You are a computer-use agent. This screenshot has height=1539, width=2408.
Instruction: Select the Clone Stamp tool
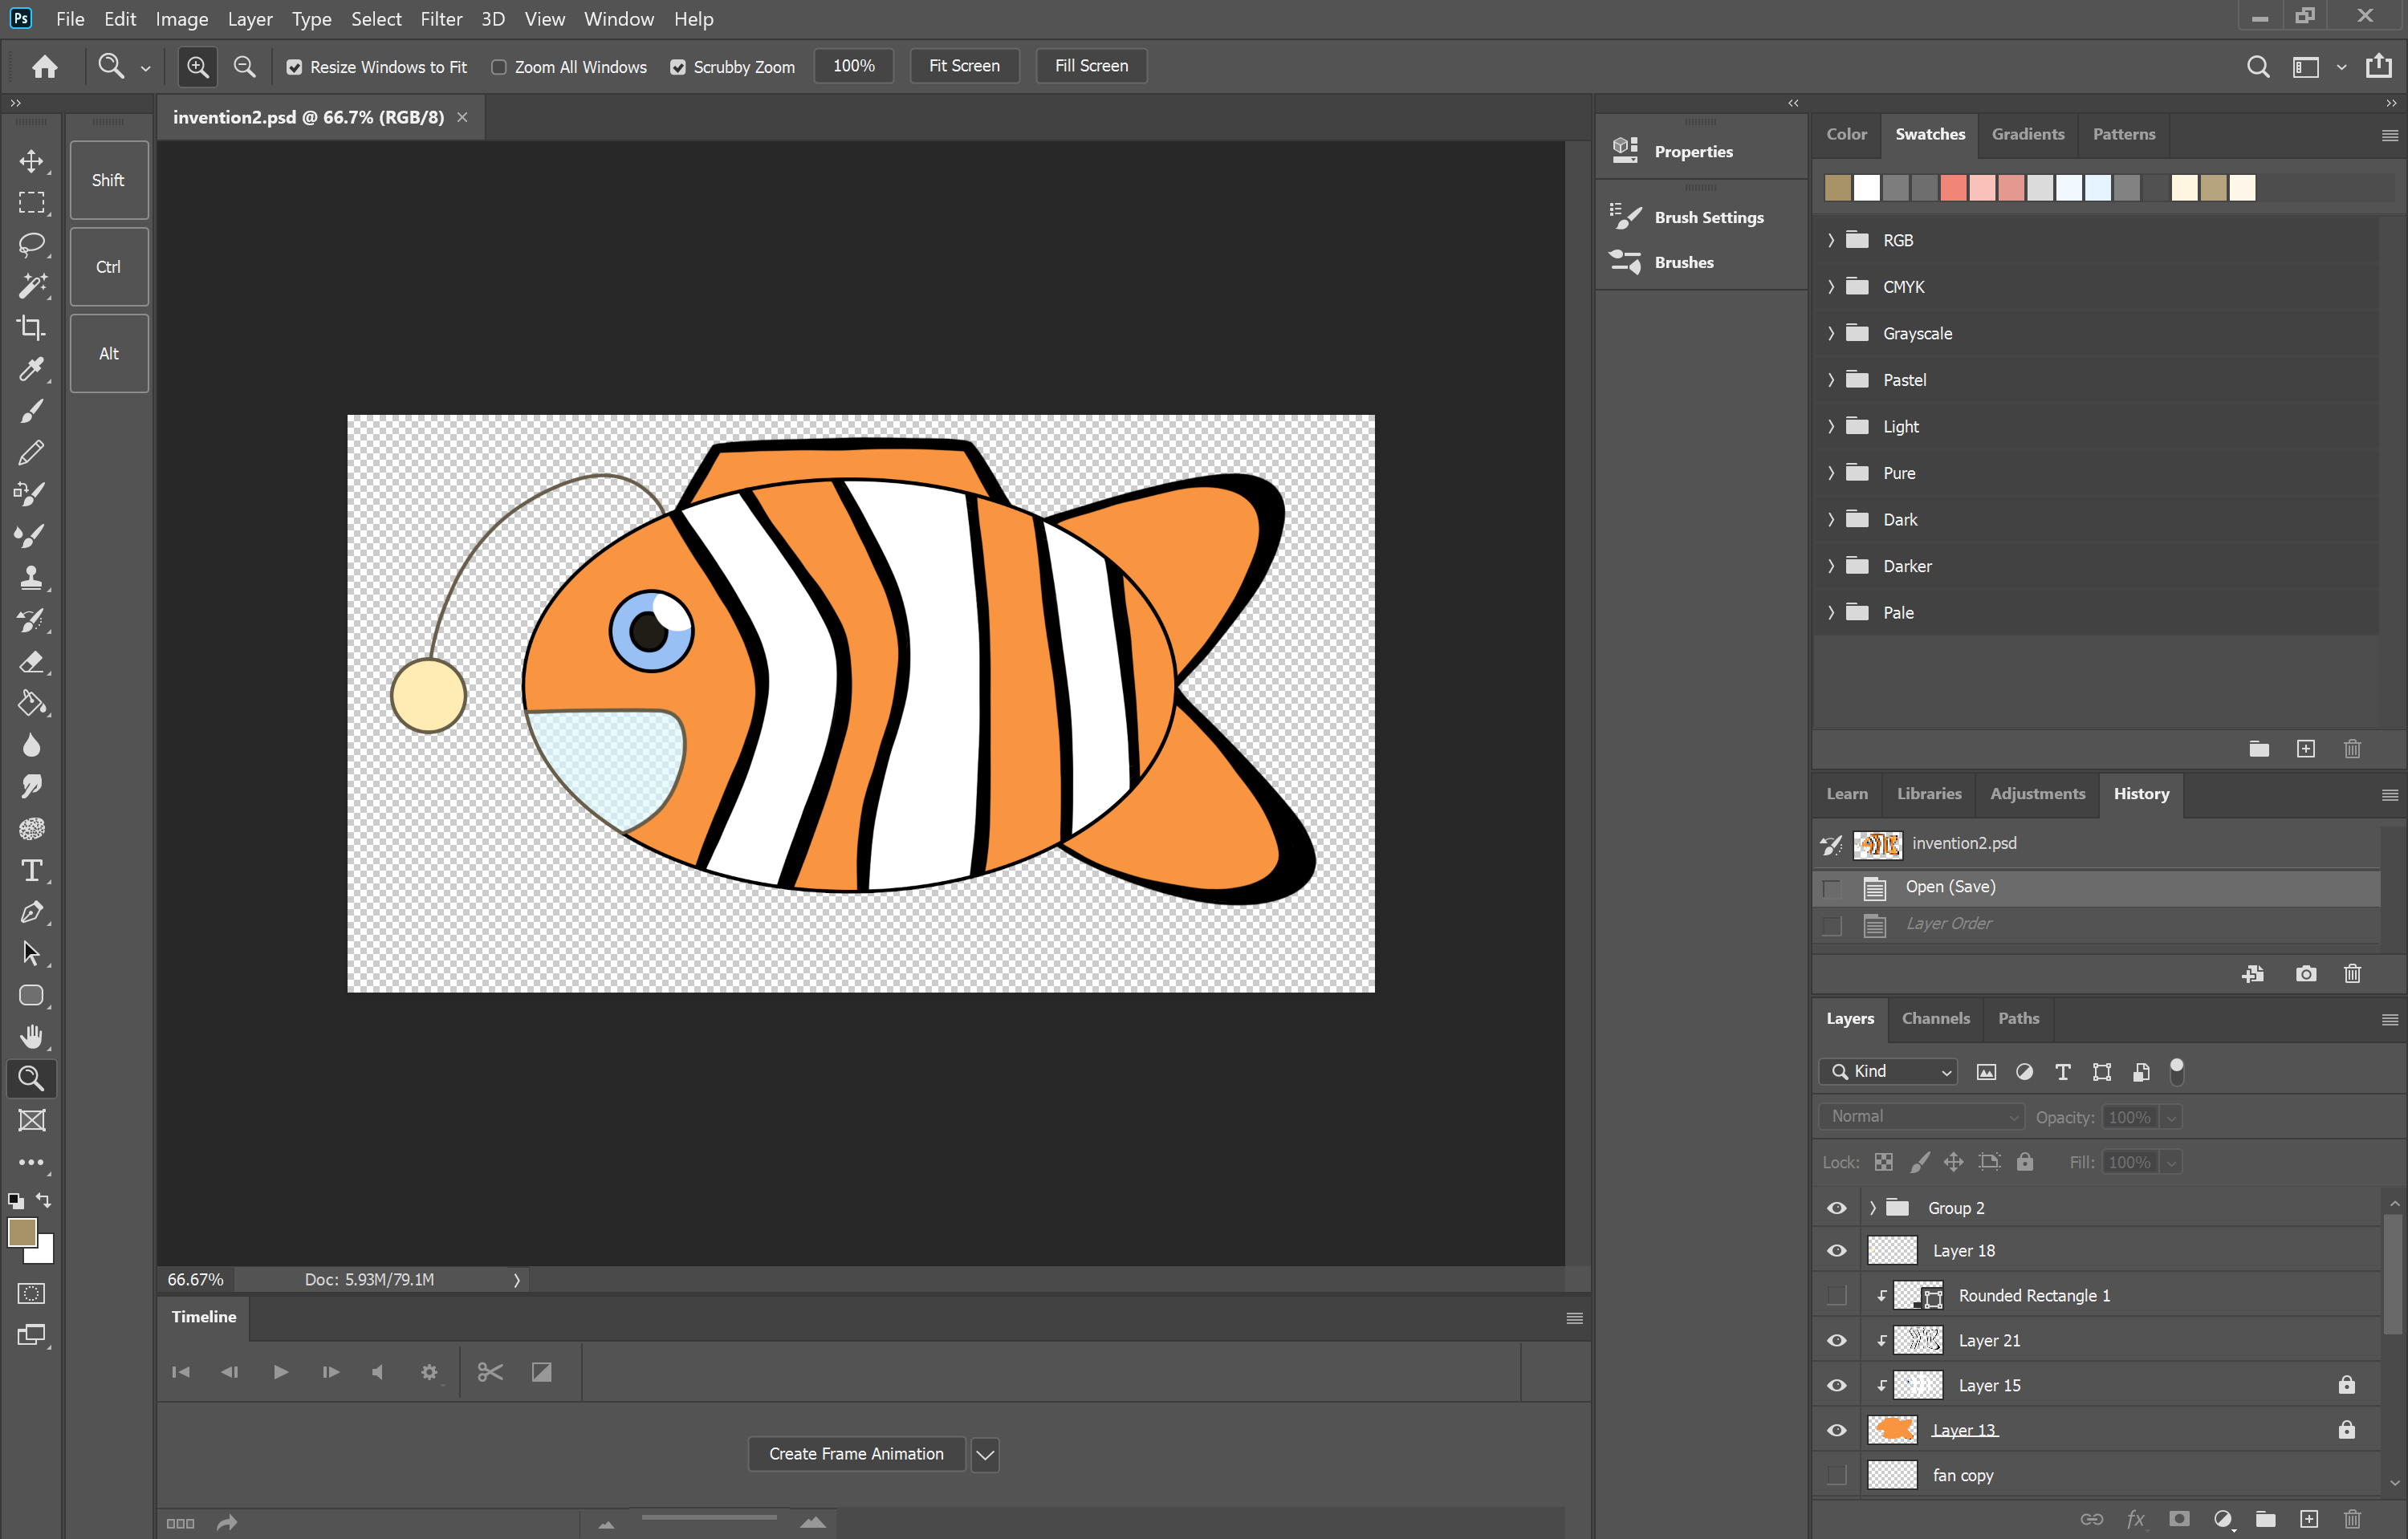pos(31,578)
